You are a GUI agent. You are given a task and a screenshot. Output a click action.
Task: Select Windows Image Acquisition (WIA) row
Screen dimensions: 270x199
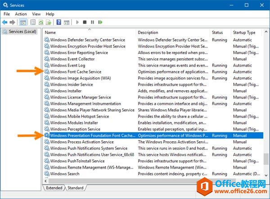[153, 78]
